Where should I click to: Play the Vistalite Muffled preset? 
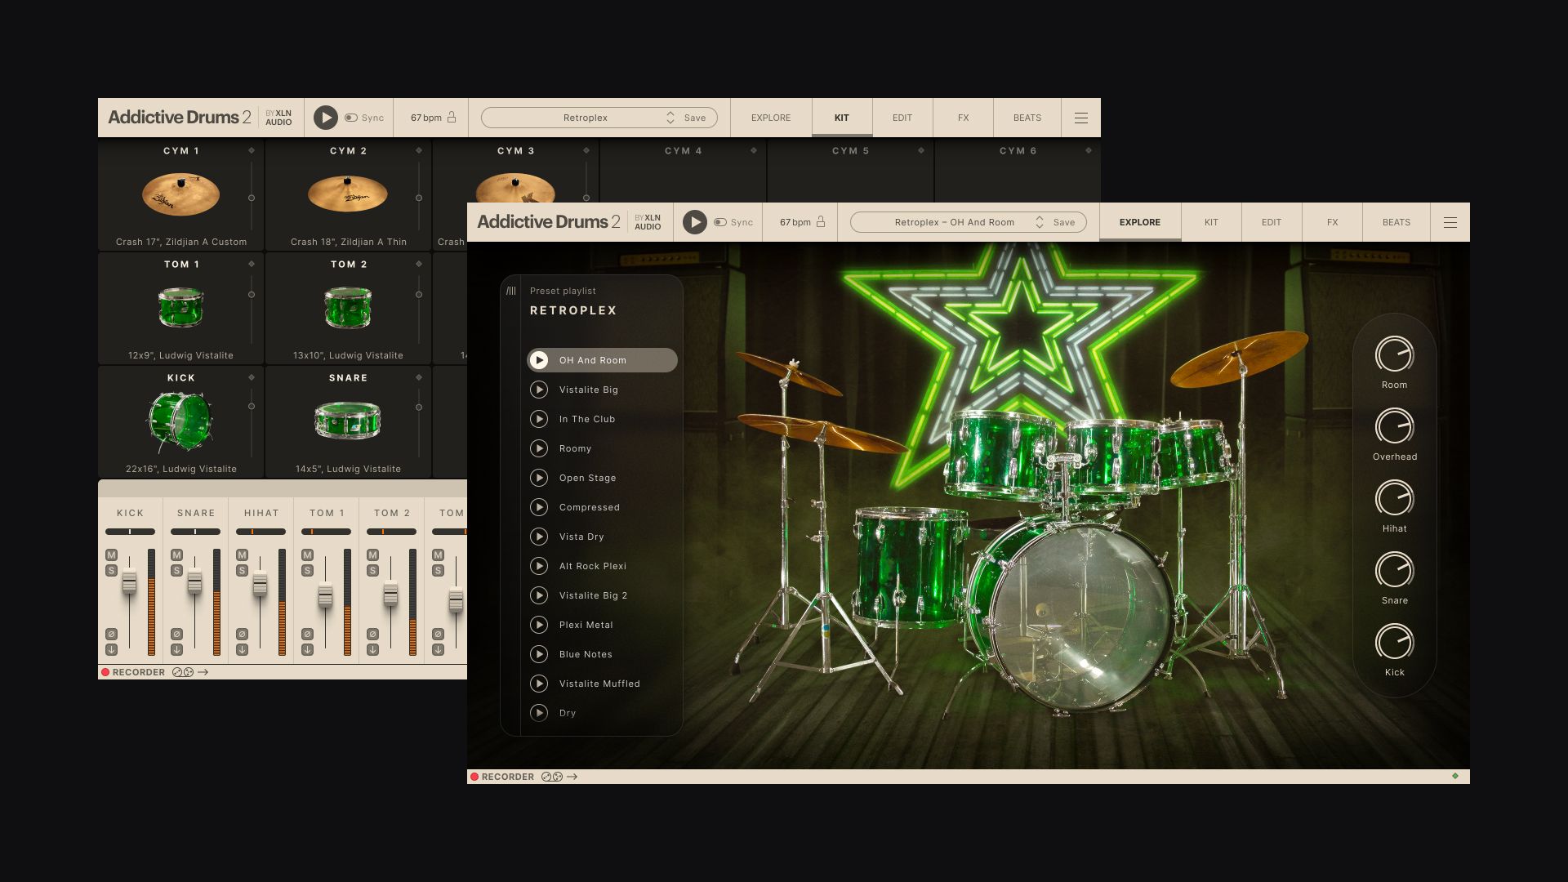[x=539, y=684]
